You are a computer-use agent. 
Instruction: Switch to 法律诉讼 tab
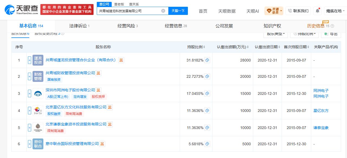point(79,26)
